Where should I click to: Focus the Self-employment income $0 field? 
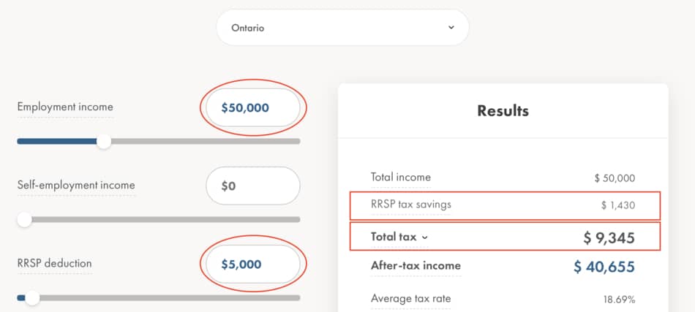[252, 186]
